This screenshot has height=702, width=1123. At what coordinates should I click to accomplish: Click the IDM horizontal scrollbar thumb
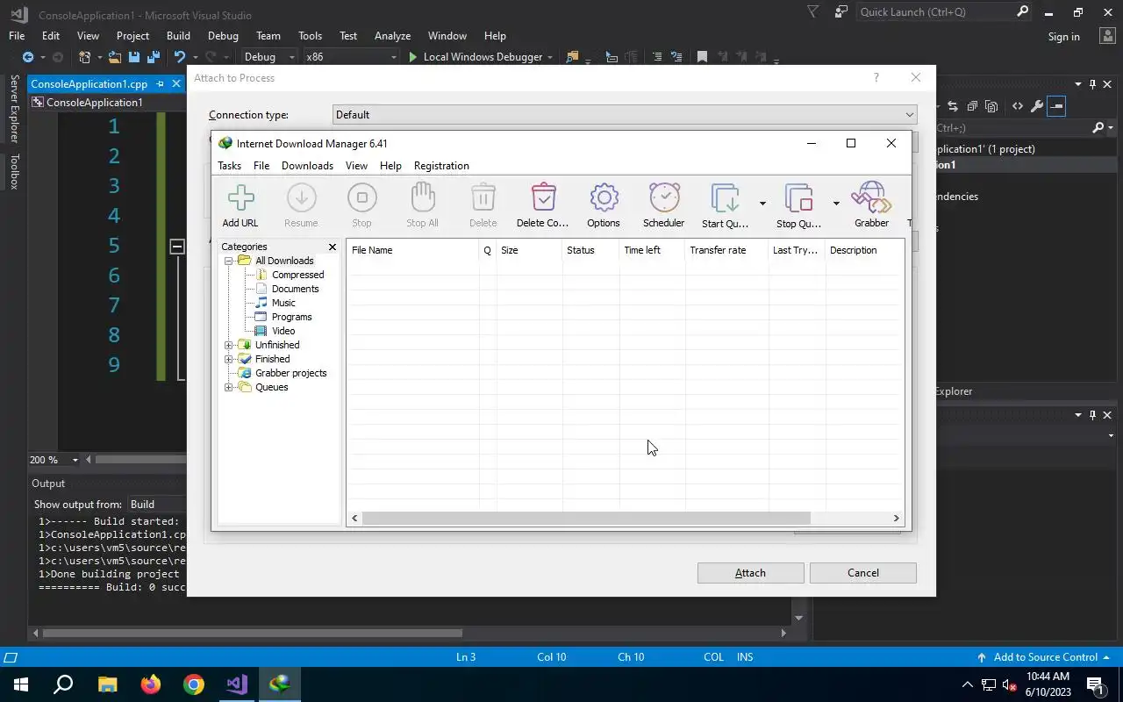pyautogui.click(x=586, y=519)
